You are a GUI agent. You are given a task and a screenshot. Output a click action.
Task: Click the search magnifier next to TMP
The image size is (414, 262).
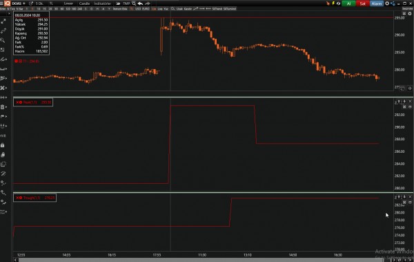coord(134,3)
